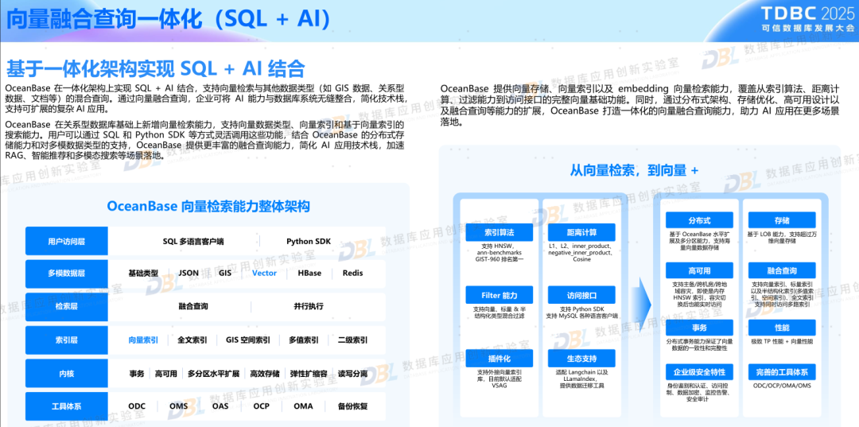The width and height of the screenshot is (859, 427).
Task: Select the 高可用 feature header
Action: coord(699,271)
